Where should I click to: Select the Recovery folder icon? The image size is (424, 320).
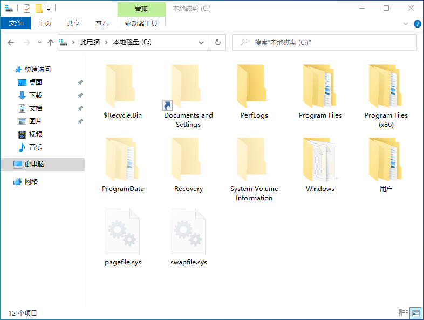pyautogui.click(x=186, y=160)
